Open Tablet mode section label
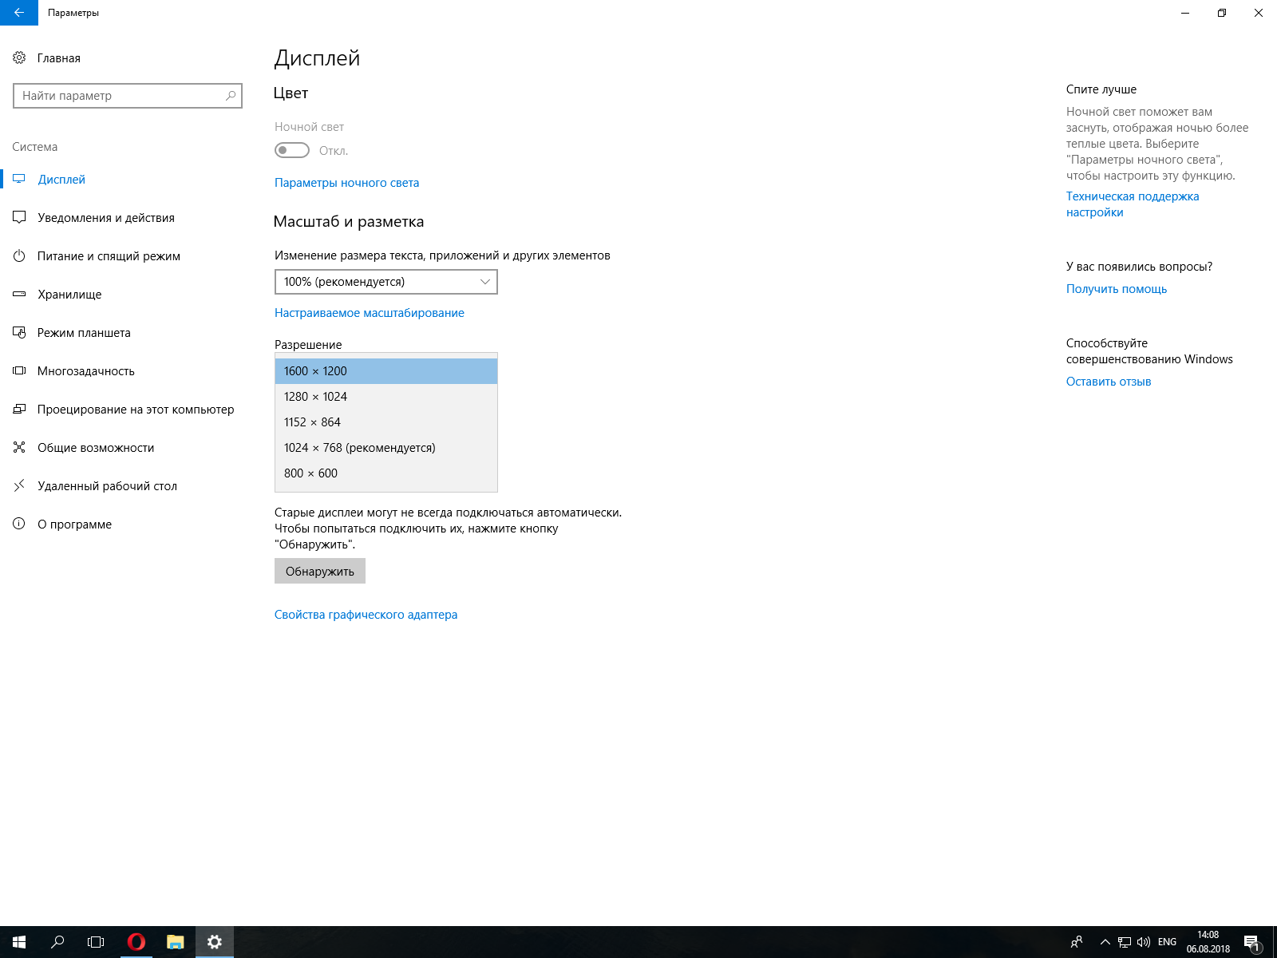This screenshot has width=1277, height=958. coord(84,333)
